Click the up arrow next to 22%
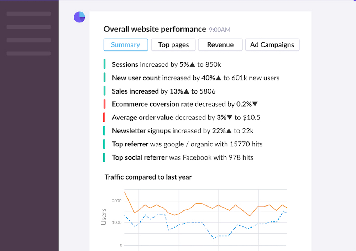This screenshot has width=356, height=251. [229, 131]
